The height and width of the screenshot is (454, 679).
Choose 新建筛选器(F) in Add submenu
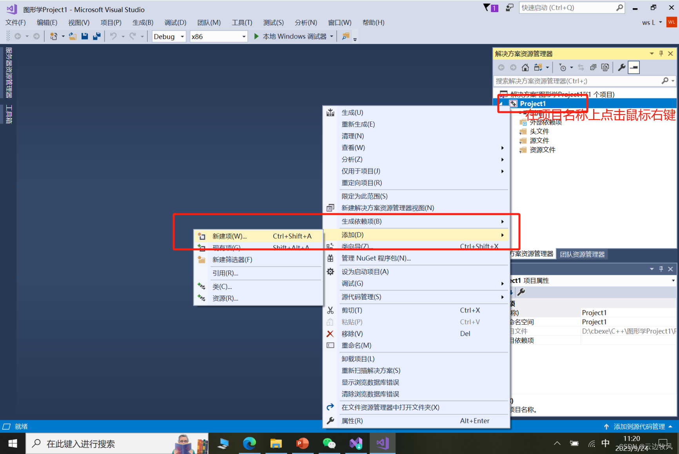coord(258,260)
